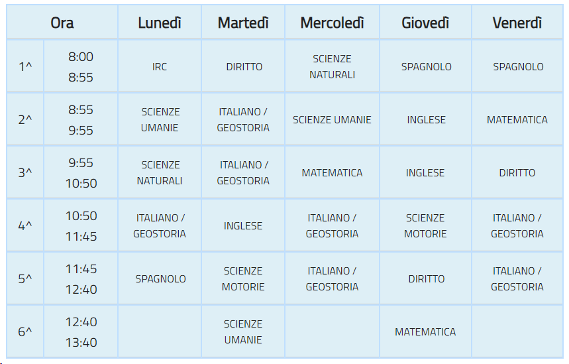This screenshot has width=569, height=364.
Task: Select SCIENZE MOTORIE in Giovedì fourth hour
Action: click(x=425, y=225)
